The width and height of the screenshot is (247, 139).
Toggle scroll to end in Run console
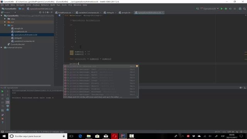pos(8,102)
